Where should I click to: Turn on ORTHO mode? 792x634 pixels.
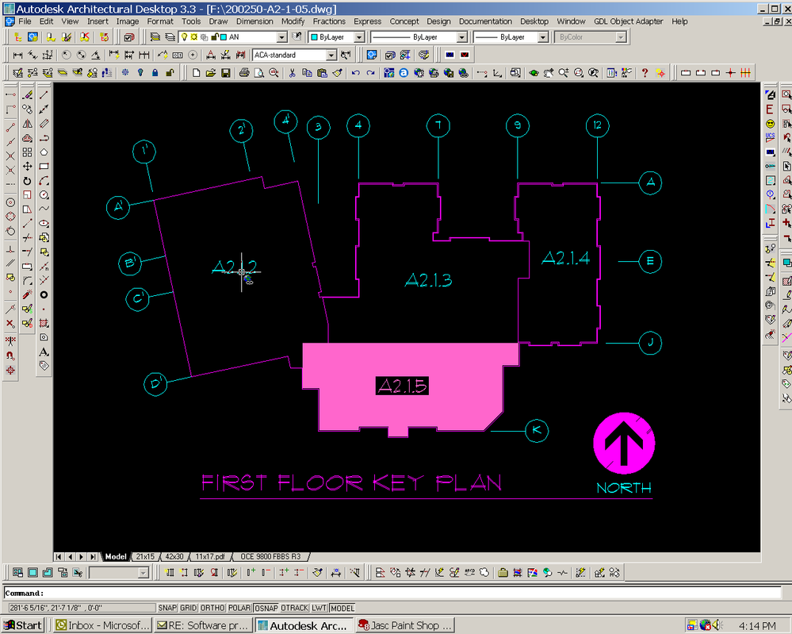[x=212, y=607]
